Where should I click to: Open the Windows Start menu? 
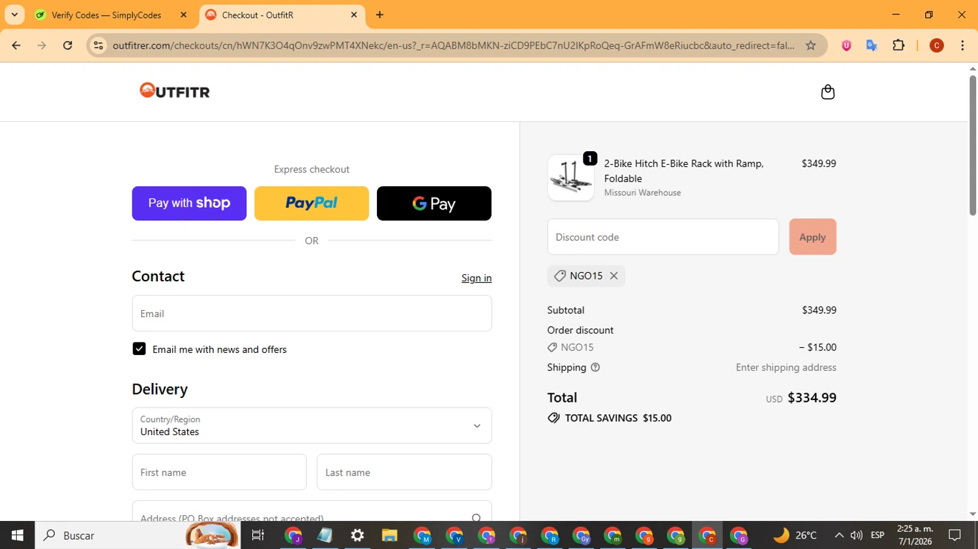click(x=17, y=535)
